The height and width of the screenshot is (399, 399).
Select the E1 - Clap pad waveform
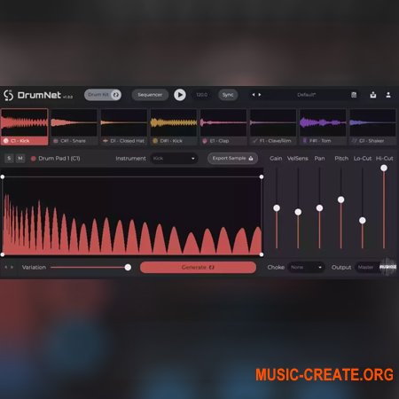(x=223, y=122)
